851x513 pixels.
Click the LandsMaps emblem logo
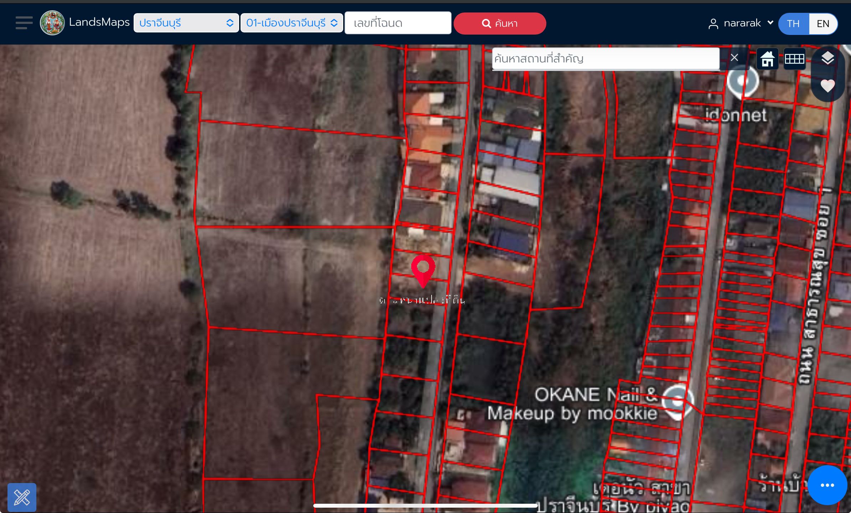tap(52, 23)
